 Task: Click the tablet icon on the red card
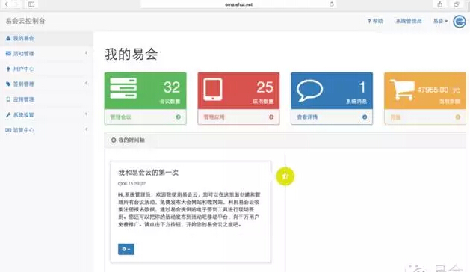click(213, 90)
